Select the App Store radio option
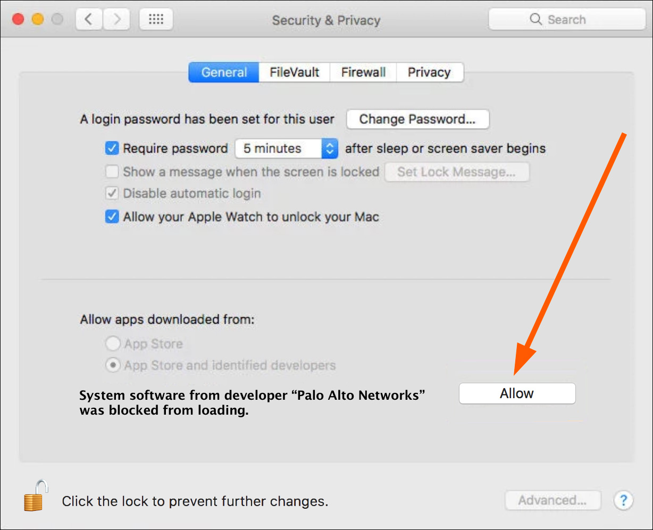The height and width of the screenshot is (530, 653). click(113, 344)
